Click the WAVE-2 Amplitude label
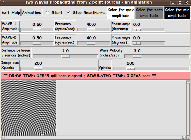The height and width of the screenshot is (140, 191). coord(10,40)
